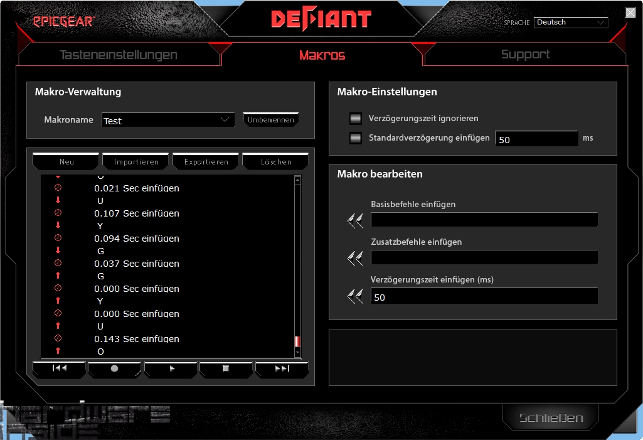Start macro recording with the record button
The width and height of the screenshot is (643, 440).
point(114,368)
